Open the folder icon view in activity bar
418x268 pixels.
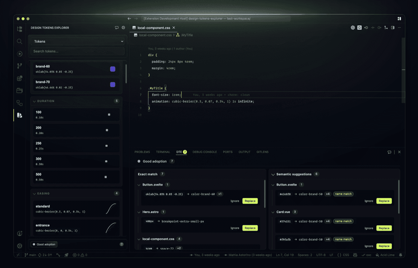[20, 91]
